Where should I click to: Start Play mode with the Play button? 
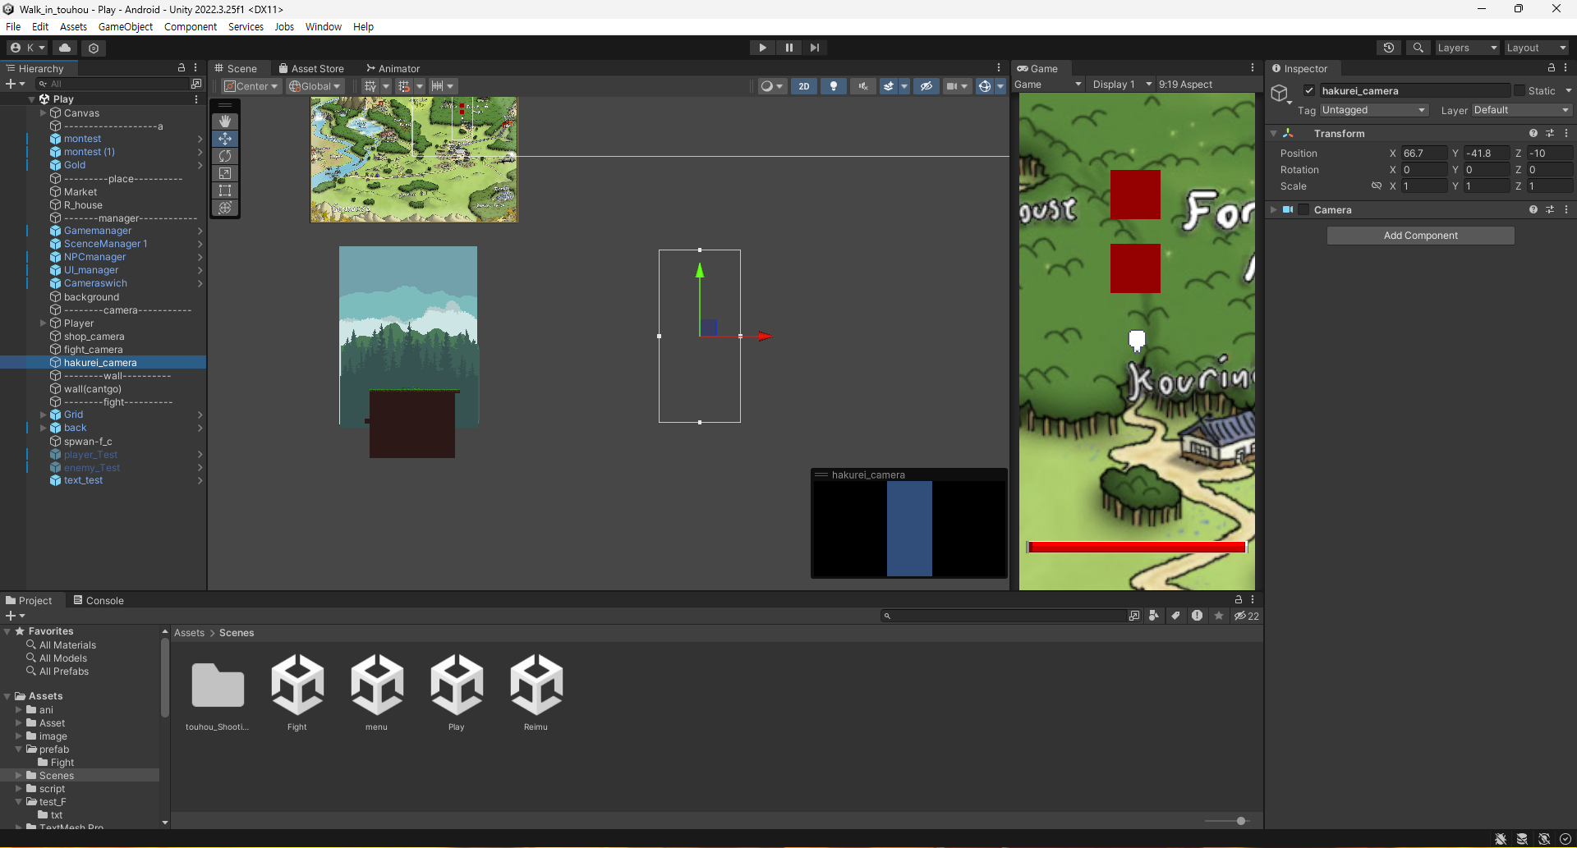762,48
